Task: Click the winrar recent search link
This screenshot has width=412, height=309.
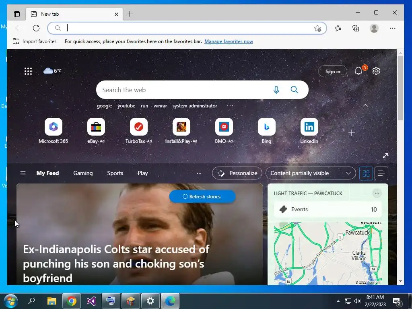Action: [x=160, y=106]
